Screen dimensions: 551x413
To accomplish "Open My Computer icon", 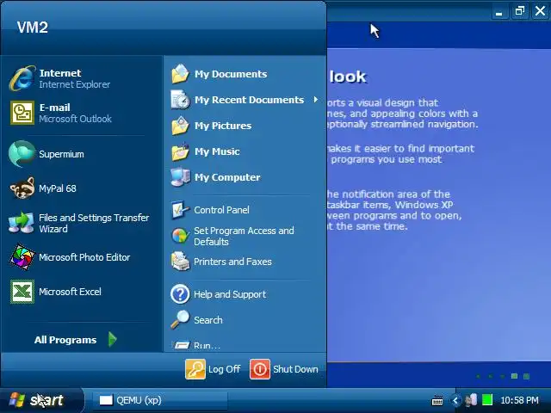I will [180, 177].
